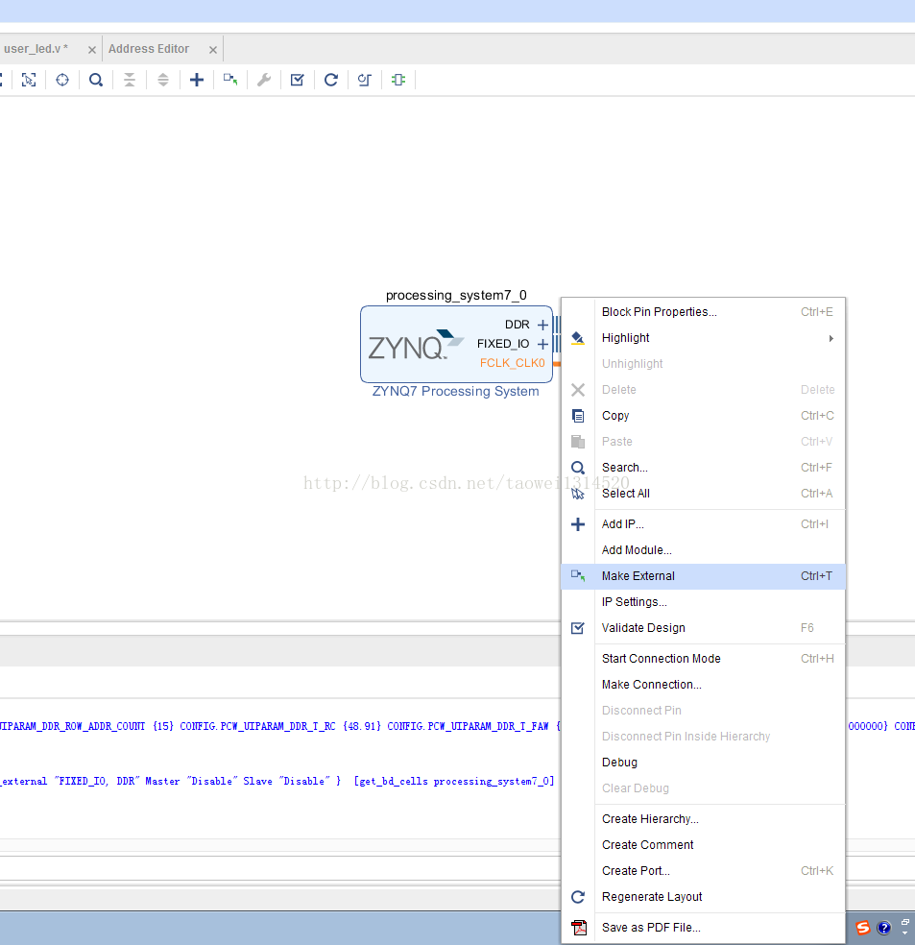Image resolution: width=915 pixels, height=945 pixels.
Task: Click the Optimize Routing toolbar icon
Action: point(365,80)
